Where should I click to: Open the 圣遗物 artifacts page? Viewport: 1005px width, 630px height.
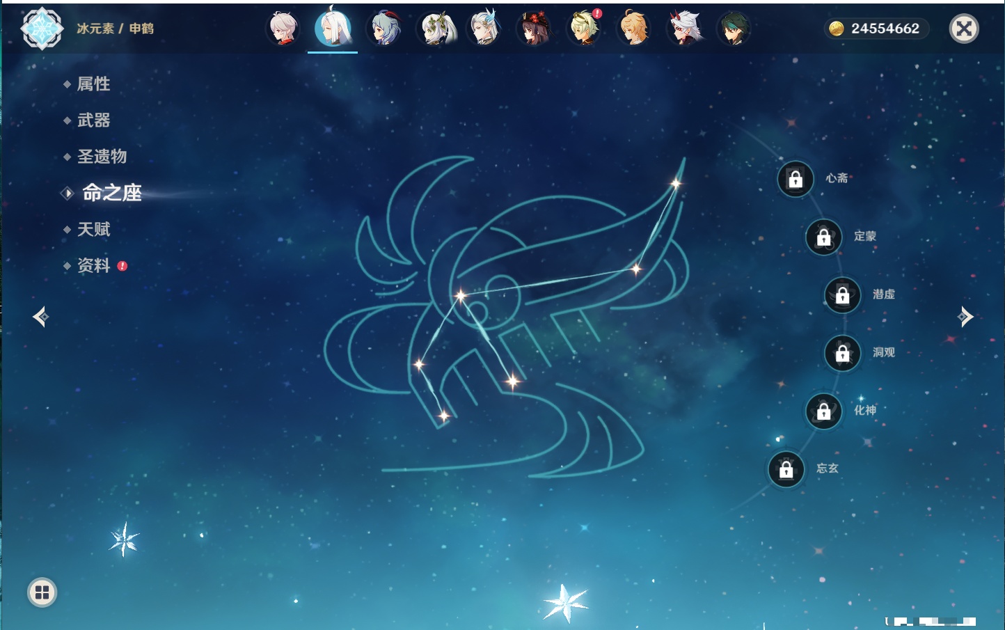click(x=102, y=157)
